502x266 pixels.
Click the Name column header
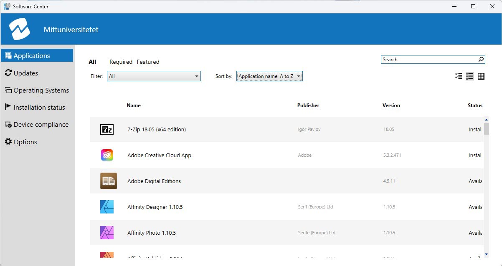[134, 105]
